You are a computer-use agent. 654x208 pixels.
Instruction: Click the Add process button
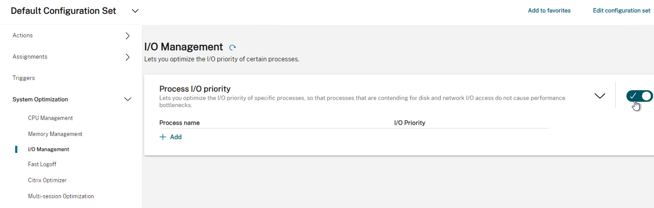click(171, 137)
